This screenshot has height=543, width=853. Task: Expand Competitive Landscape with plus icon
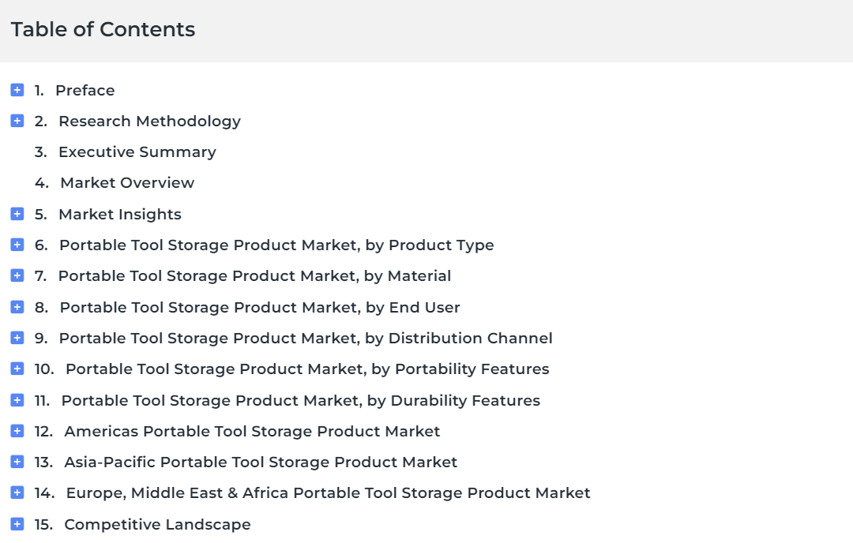click(x=17, y=524)
